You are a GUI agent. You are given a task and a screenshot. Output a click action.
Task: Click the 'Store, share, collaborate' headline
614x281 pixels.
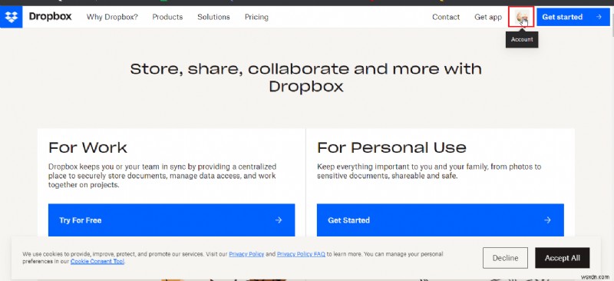[305, 78]
